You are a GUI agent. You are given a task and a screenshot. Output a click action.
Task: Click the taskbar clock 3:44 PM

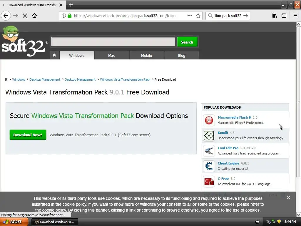tap(290, 222)
